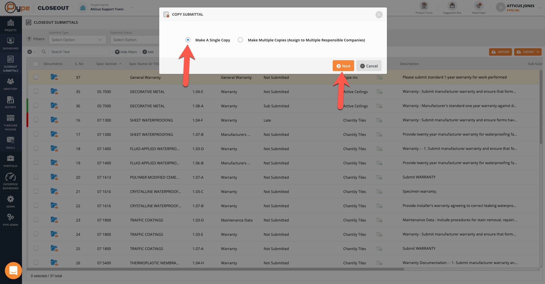Open Closeout Submittals in the sidebar
Image resolution: width=545 pixels, height=284 pixels.
[11, 64]
